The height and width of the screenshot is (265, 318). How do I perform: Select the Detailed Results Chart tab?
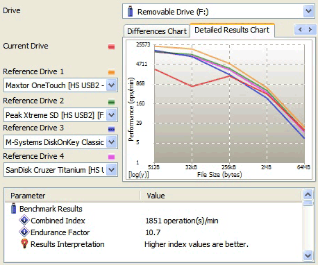(232, 30)
